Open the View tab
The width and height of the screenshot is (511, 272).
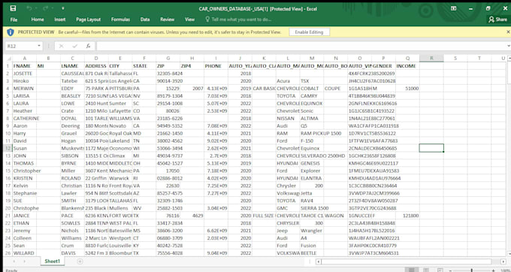189,20
